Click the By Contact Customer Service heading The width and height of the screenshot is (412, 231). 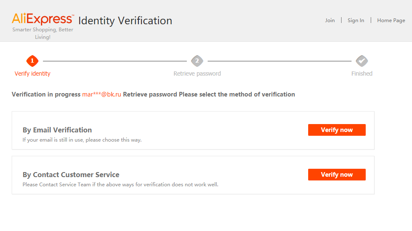click(x=71, y=175)
